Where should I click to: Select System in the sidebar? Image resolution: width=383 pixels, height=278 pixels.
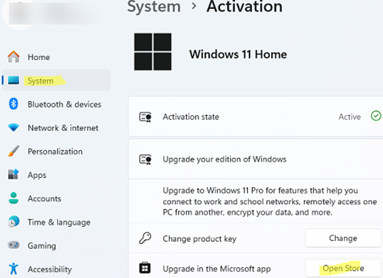56,80
